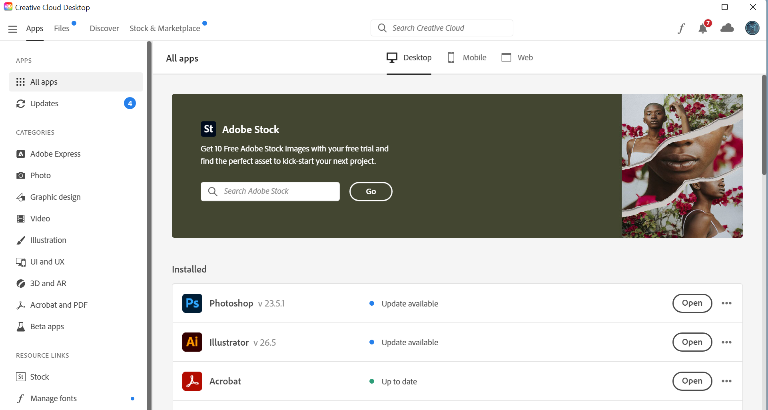The width and height of the screenshot is (768, 410).
Task: Click the Go button for Adobe Stock
Action: coord(370,191)
